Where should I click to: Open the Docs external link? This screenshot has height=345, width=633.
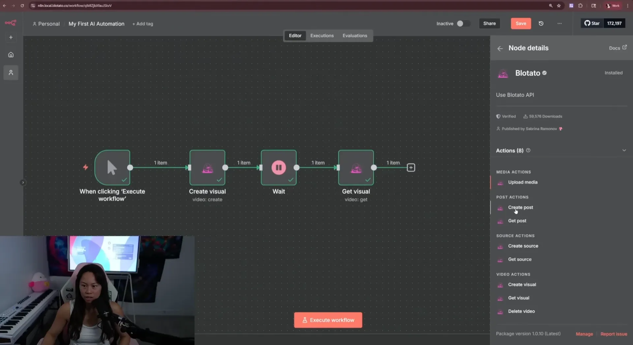[618, 48]
